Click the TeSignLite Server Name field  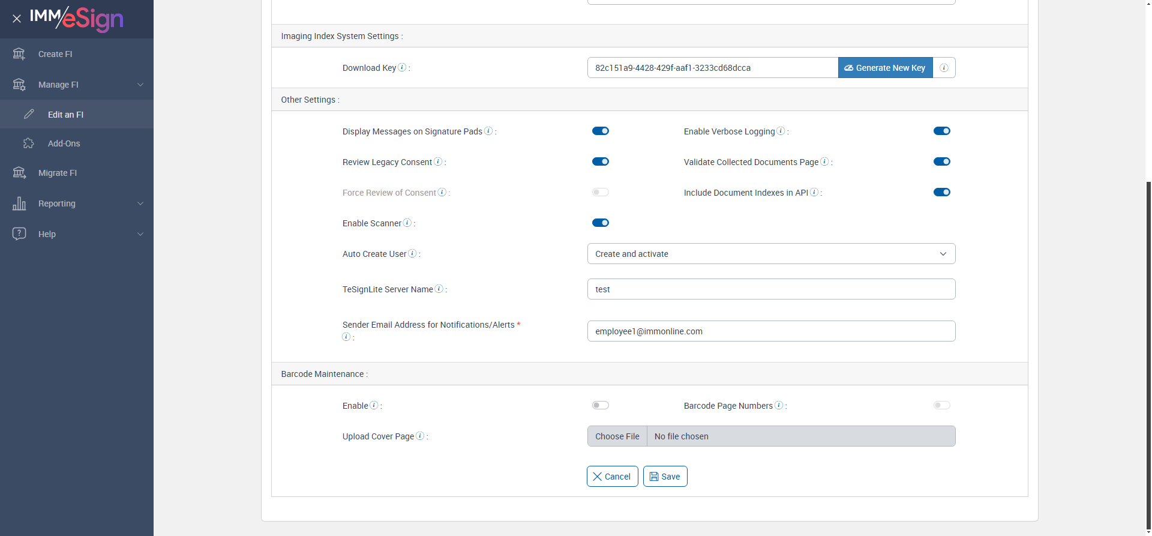(x=771, y=289)
